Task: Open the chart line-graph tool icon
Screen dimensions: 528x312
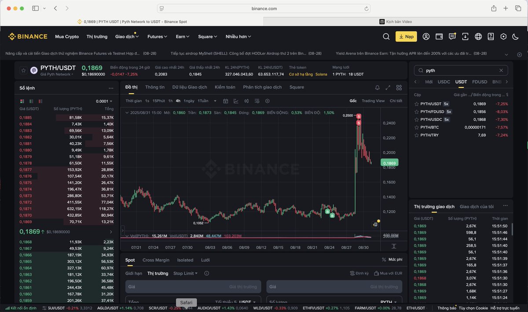Action: click(x=236, y=101)
